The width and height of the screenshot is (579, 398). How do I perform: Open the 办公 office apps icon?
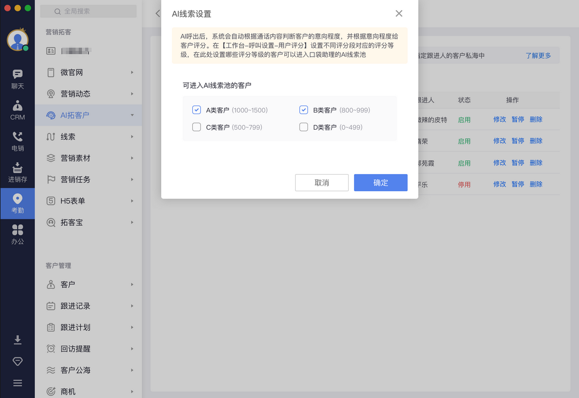click(x=17, y=235)
